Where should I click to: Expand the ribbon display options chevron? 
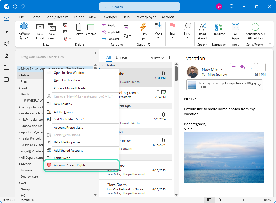click(x=270, y=44)
